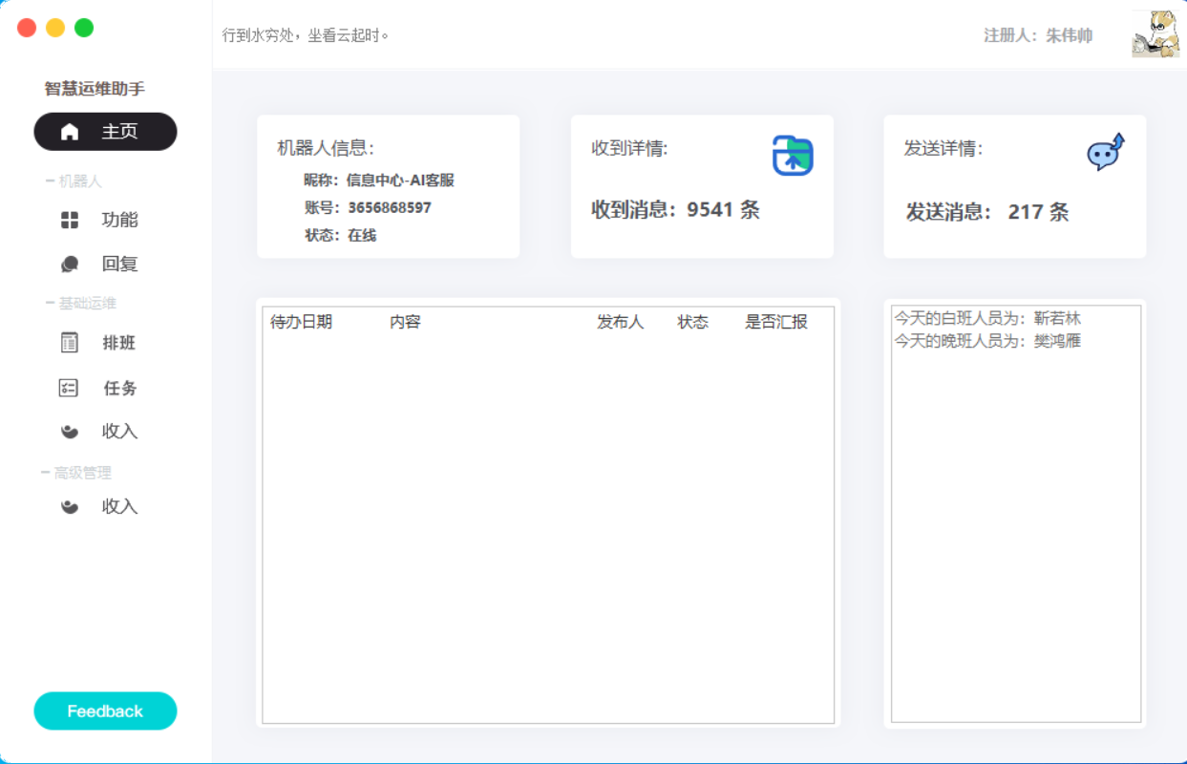The image size is (1187, 764).
Task: Click the 任务 checklist icon
Action: (x=70, y=388)
